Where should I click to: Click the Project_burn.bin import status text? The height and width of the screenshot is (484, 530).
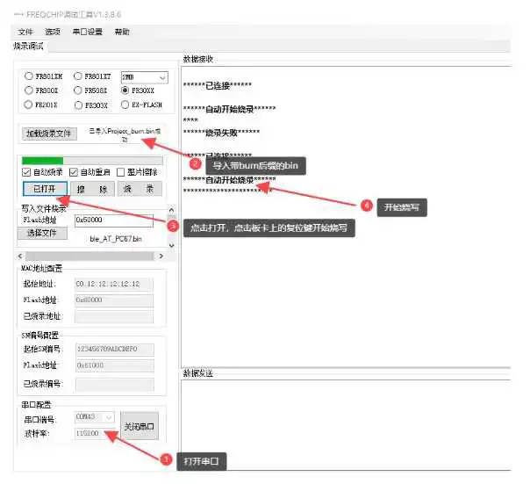point(125,134)
